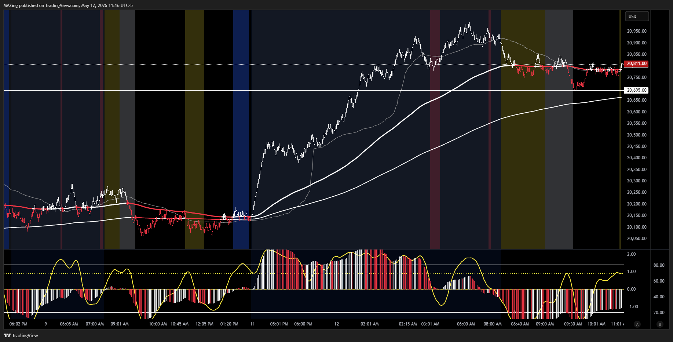673x342 pixels.
Task: Click the 09:30 AM time axis label
Action: click(573, 324)
